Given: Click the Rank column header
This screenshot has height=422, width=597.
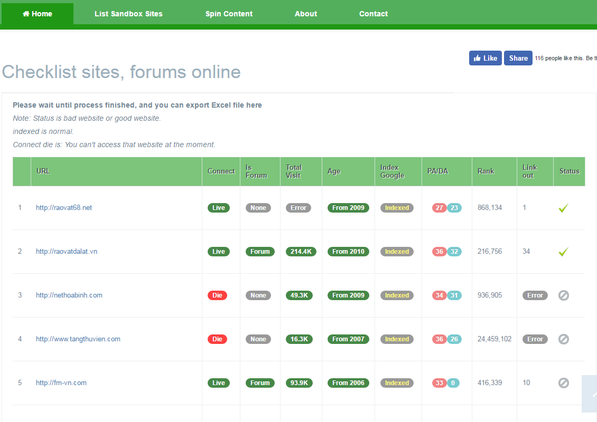Looking at the screenshot, I should click(486, 171).
